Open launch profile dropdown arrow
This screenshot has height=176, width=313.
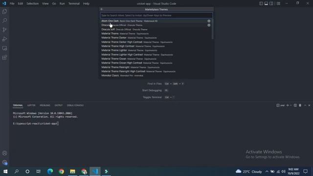pyautogui.click(x=291, y=106)
